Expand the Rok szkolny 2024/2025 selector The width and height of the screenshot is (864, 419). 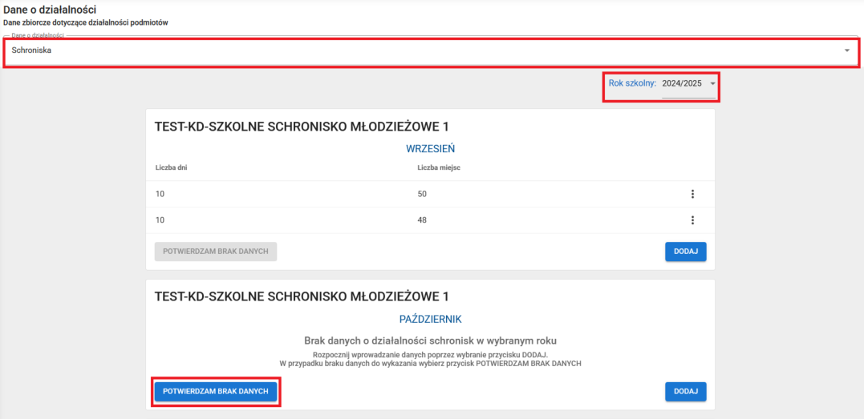pos(689,84)
